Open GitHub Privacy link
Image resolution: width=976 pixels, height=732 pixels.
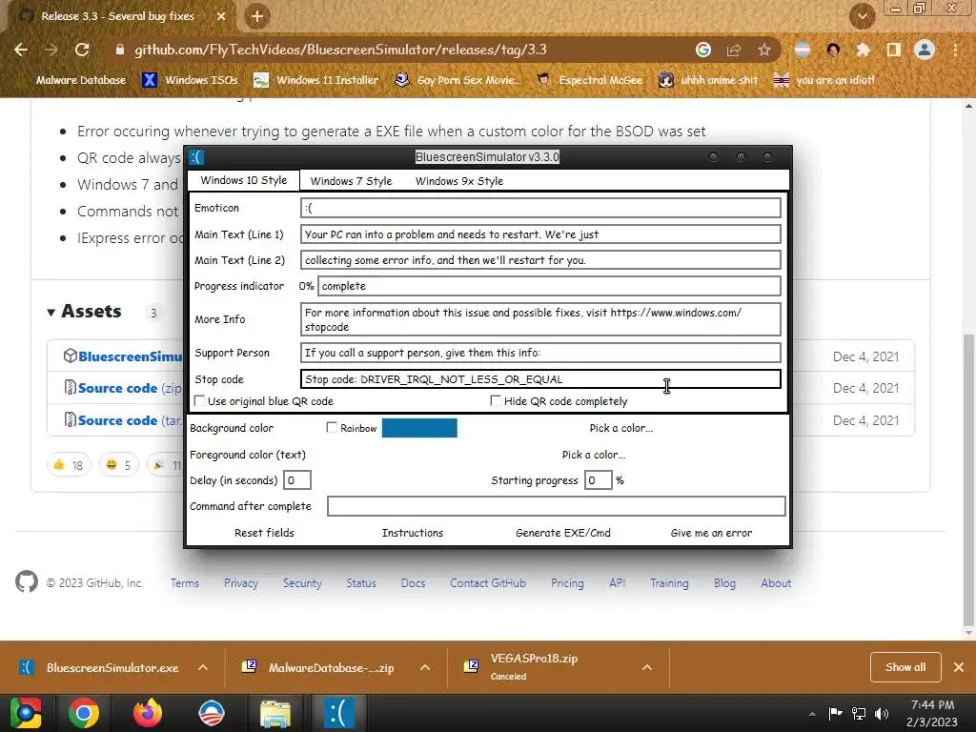click(x=241, y=583)
